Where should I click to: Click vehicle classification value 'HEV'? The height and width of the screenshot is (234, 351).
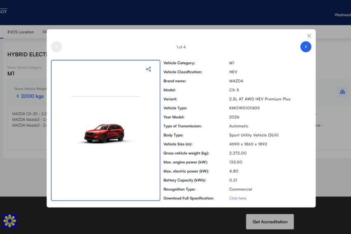(233, 72)
